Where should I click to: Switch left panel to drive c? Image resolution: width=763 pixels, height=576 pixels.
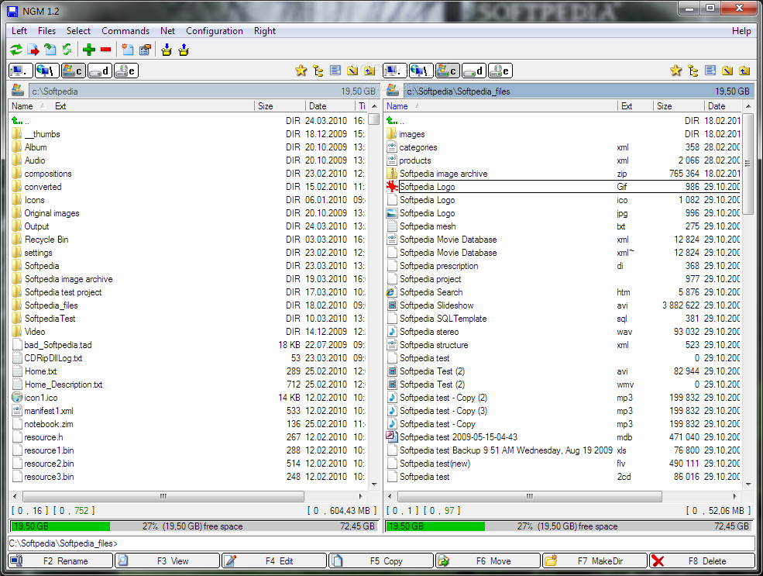74,71
